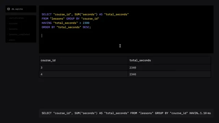This screenshot has width=219, height=123.
Task: Select the cell with course_id 3
Action: click(83, 68)
